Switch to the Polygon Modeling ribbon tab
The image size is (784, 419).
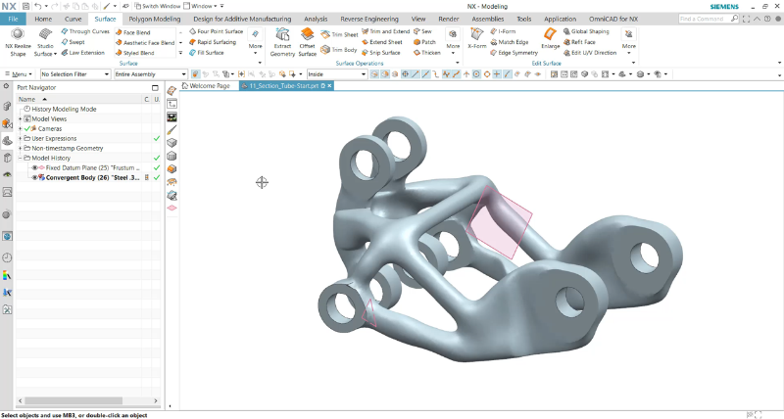(x=155, y=19)
